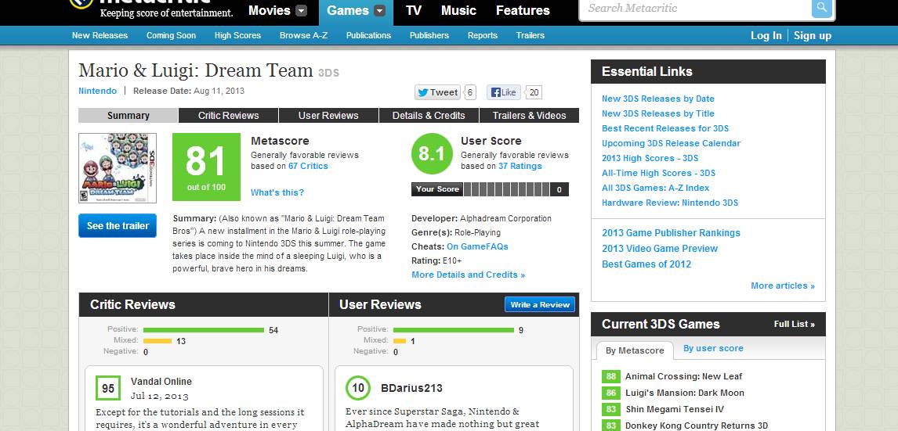Expand the Games dropdown arrow
898x431 pixels.
pos(380,10)
